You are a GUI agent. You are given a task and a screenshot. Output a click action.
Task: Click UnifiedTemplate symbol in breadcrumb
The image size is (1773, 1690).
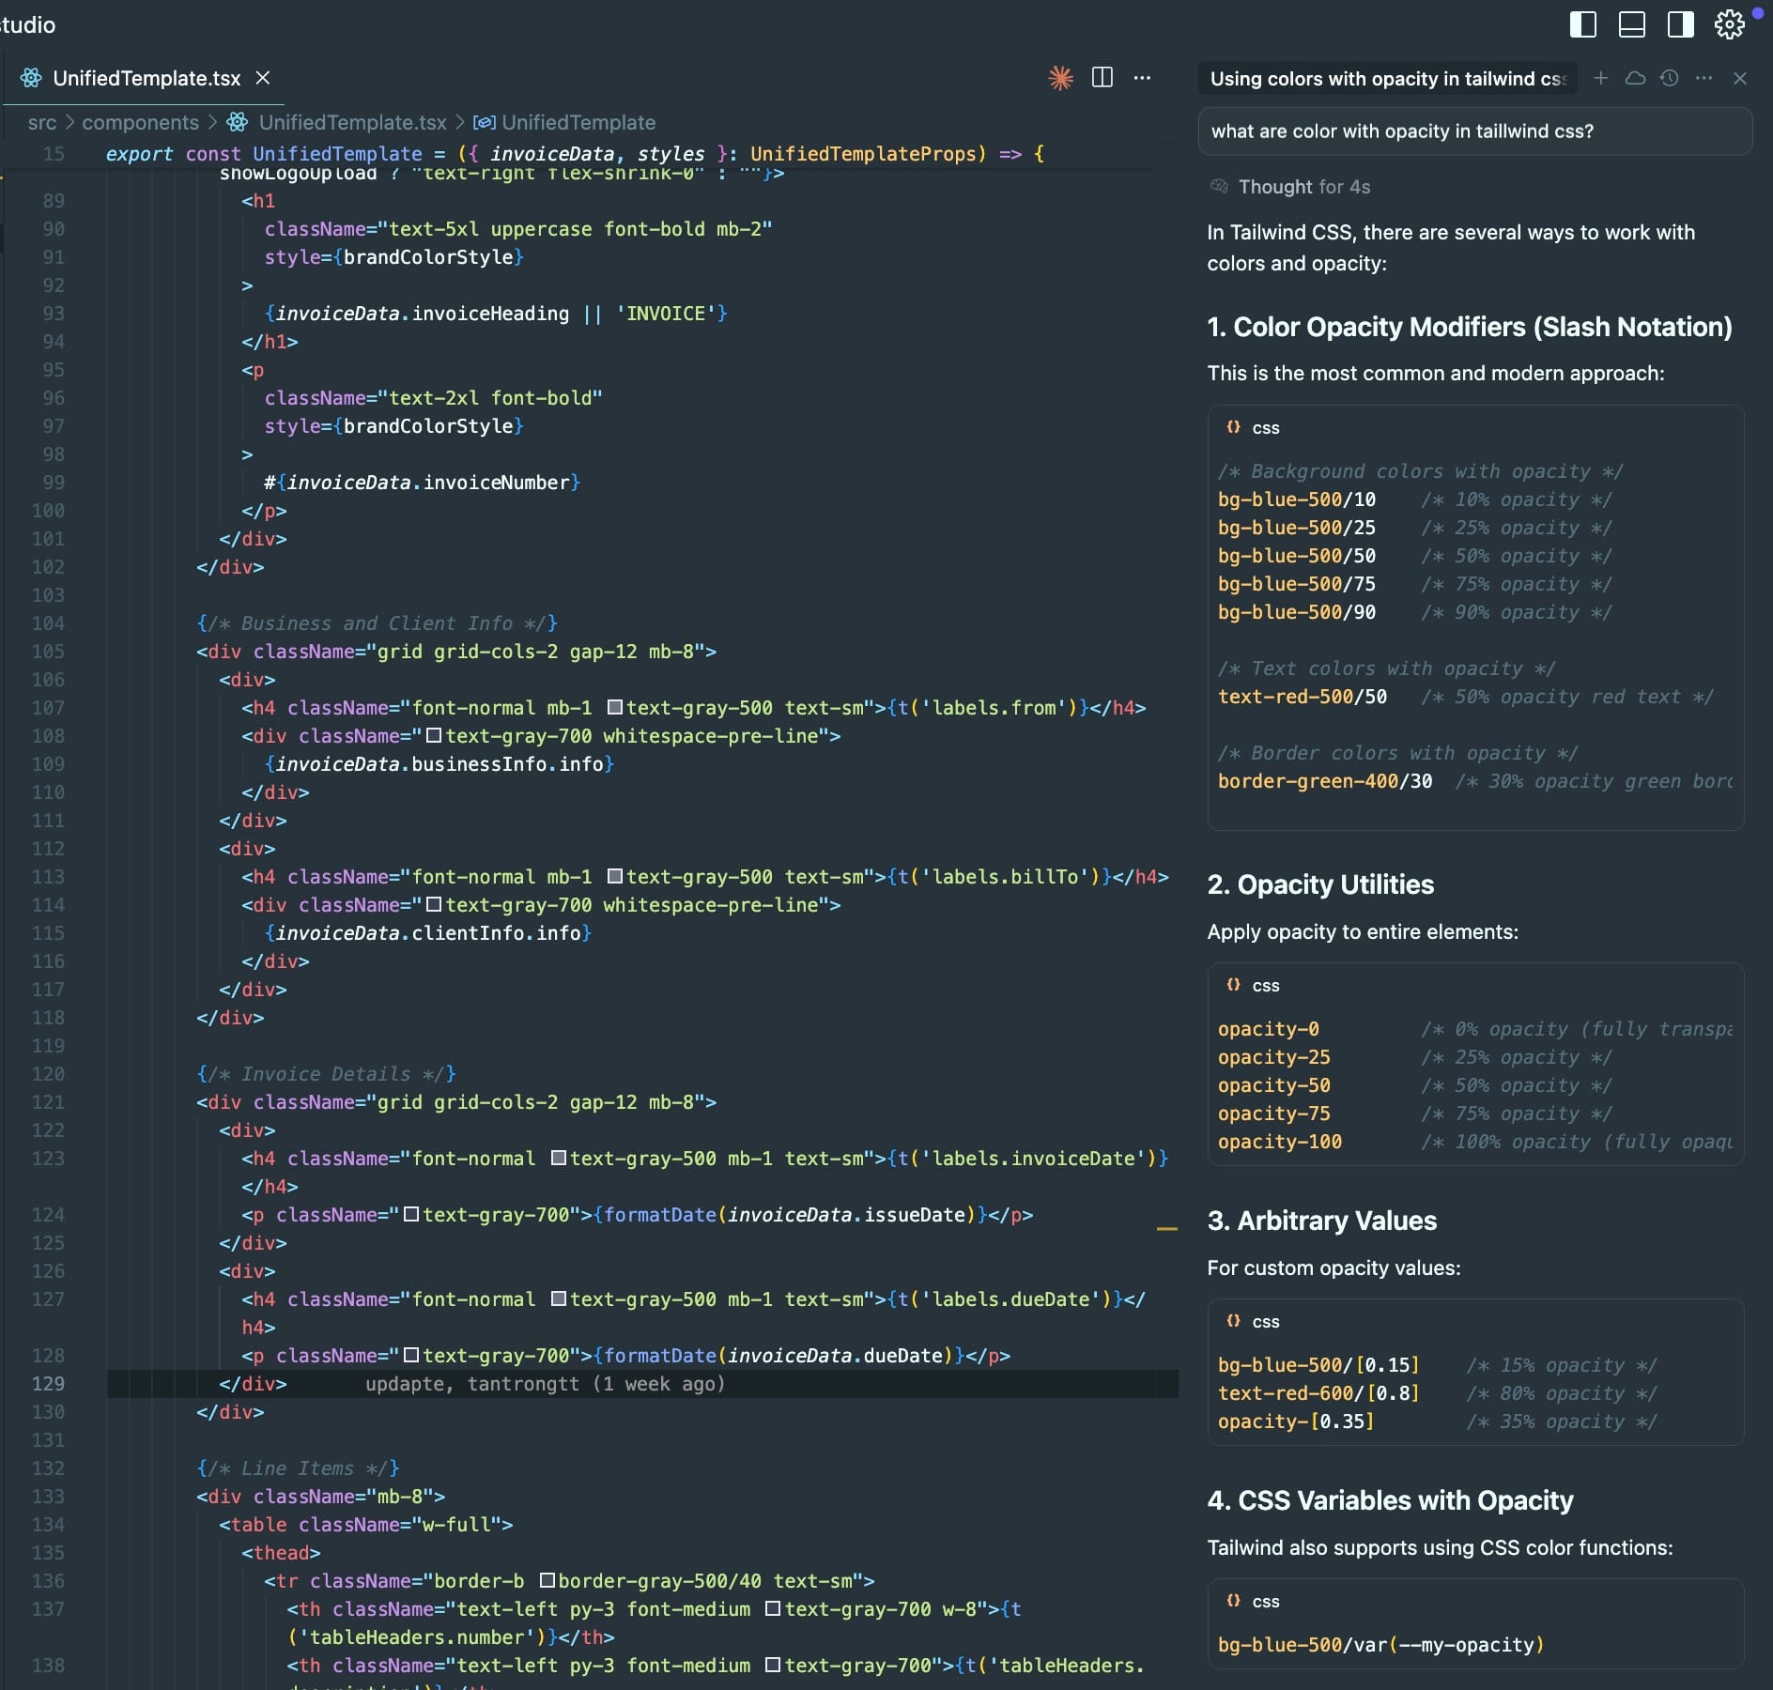[578, 122]
